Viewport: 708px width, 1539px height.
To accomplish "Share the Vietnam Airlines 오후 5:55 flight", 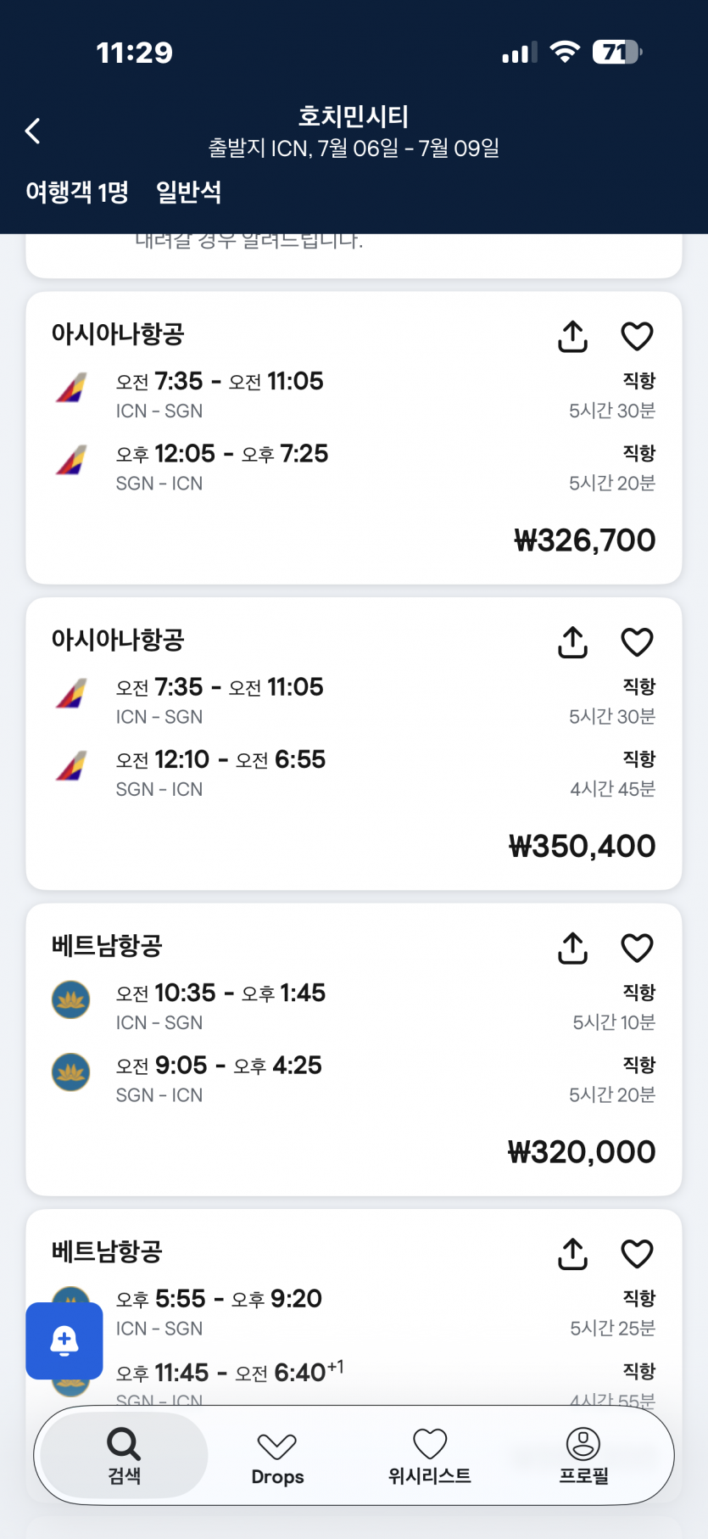I will point(572,1254).
